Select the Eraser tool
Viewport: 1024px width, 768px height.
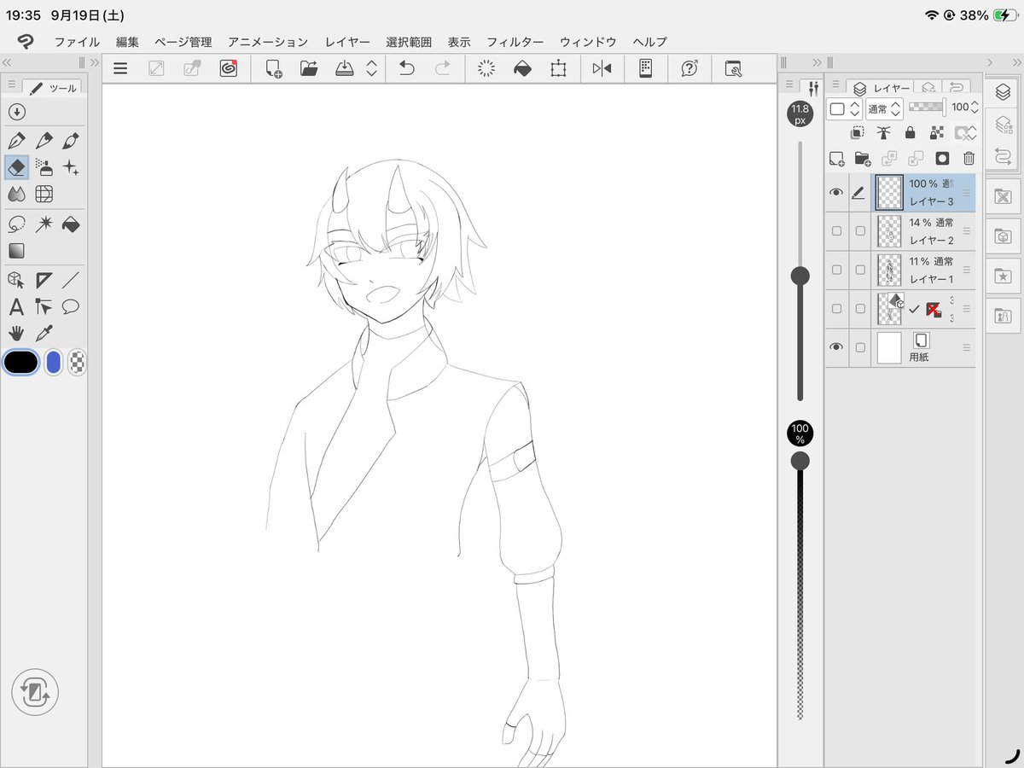[x=16, y=167]
